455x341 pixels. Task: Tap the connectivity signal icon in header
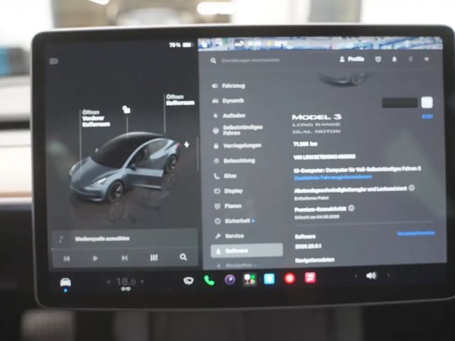click(x=427, y=59)
